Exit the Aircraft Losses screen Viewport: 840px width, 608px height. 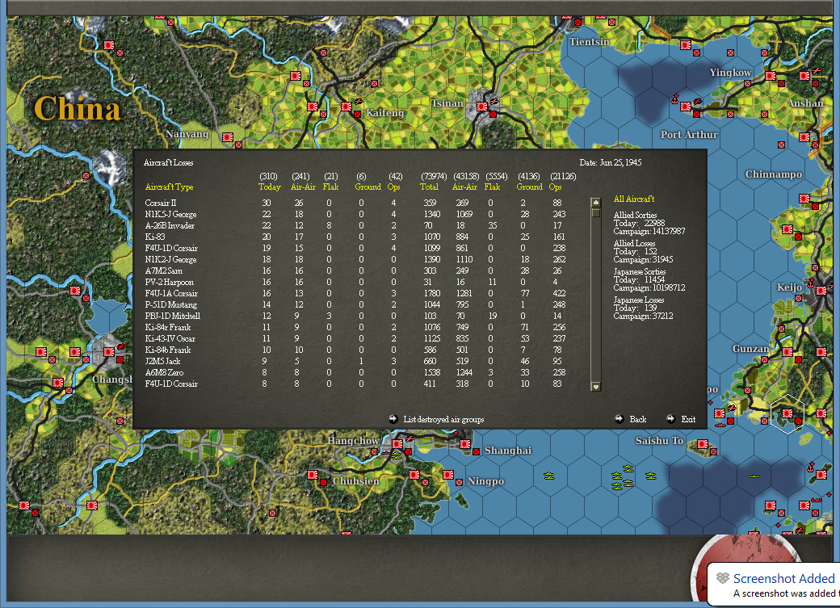click(x=688, y=419)
